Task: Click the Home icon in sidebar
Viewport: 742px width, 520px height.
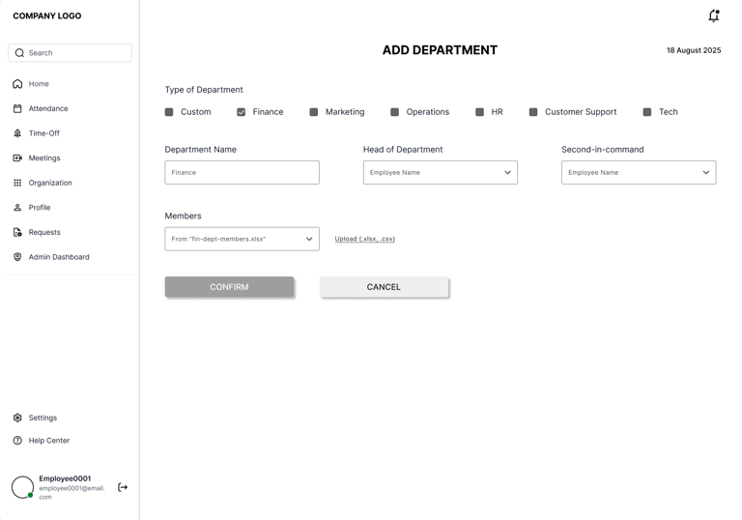Action: pyautogui.click(x=17, y=84)
